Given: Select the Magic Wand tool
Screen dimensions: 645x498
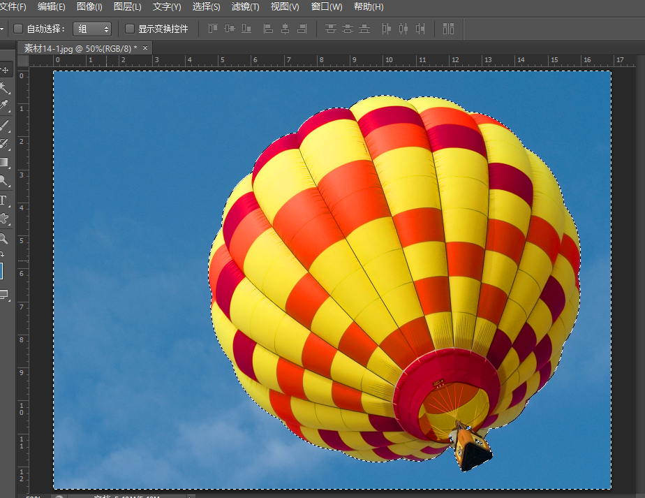Looking at the screenshot, I should click(x=4, y=88).
